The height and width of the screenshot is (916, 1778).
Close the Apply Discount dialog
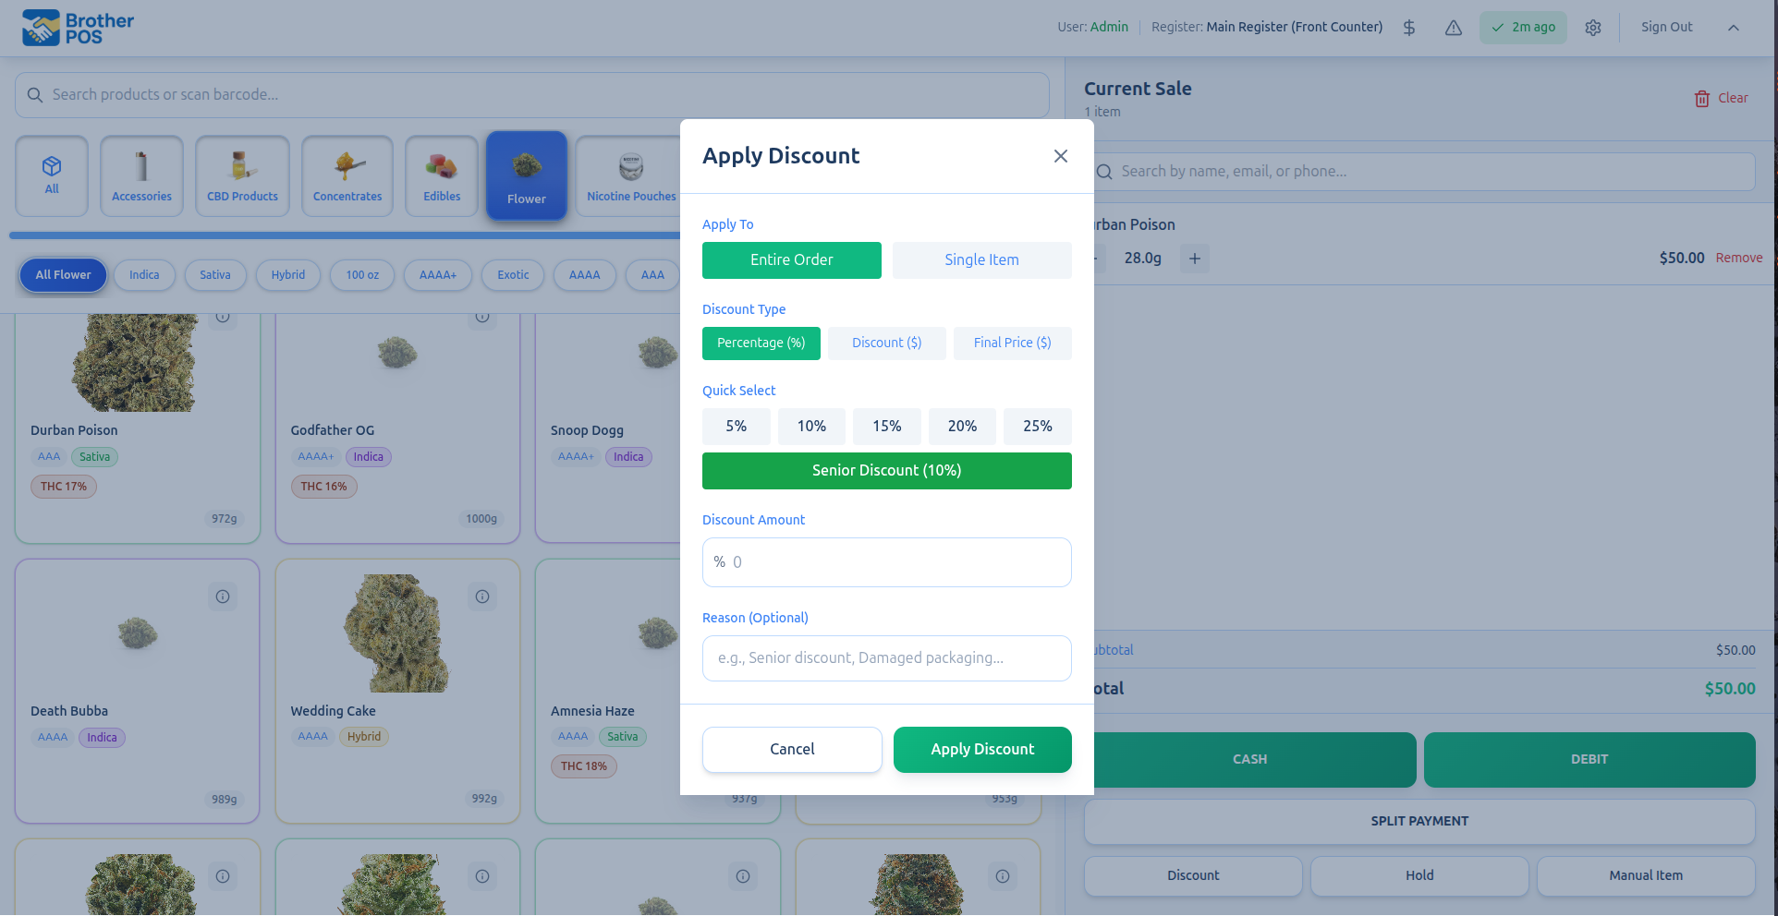[1060, 156]
